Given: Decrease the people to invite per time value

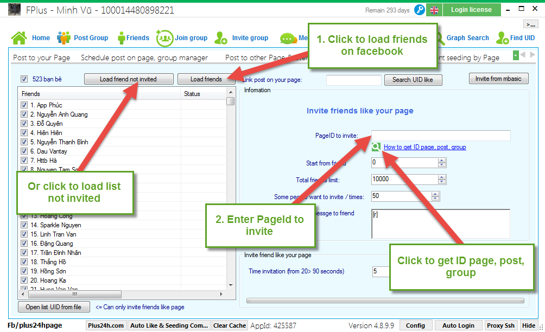Looking at the screenshot, I should point(435,199).
